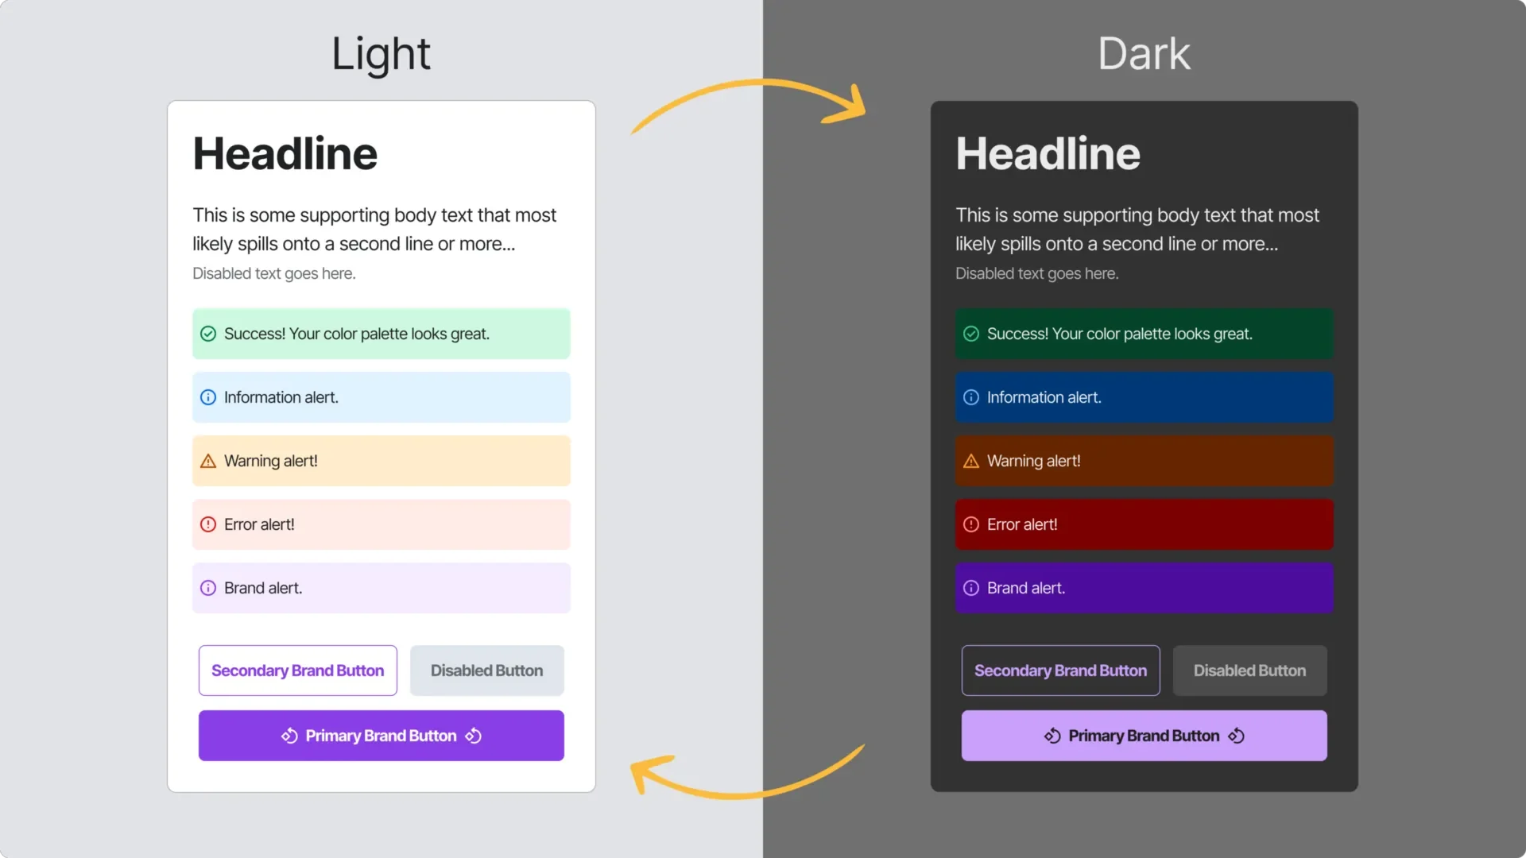This screenshot has width=1526, height=858.
Task: Select the dark blue Information alert banner
Action: click(1144, 397)
